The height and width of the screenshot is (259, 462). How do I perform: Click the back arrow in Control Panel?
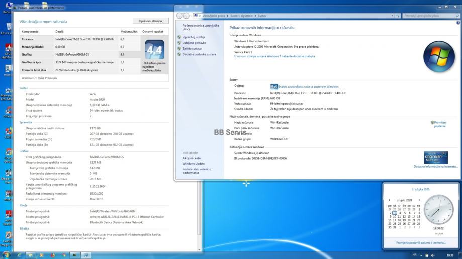(180, 16)
